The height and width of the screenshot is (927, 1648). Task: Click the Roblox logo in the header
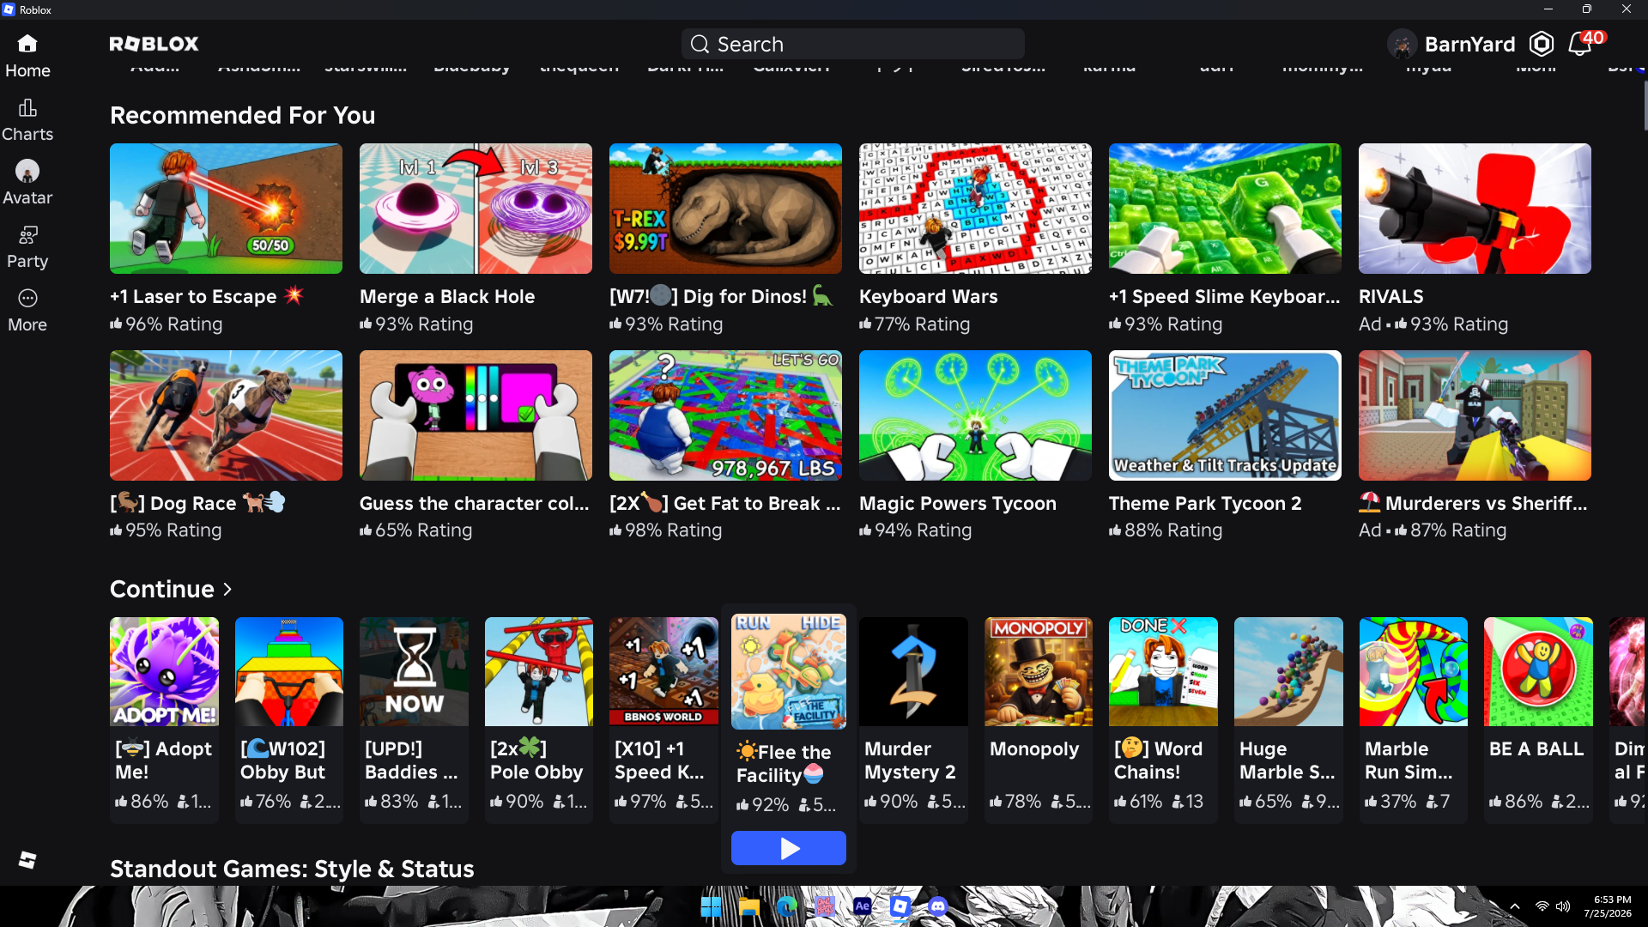tap(154, 44)
